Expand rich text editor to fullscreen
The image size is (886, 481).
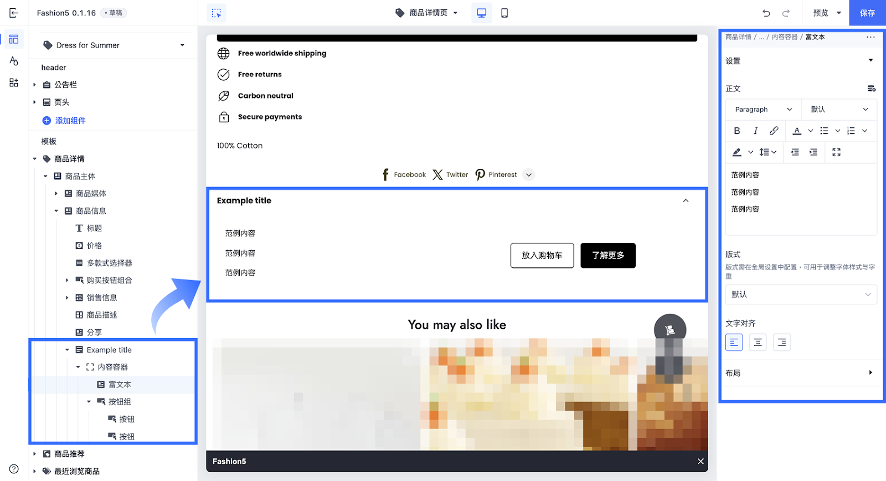(x=836, y=152)
